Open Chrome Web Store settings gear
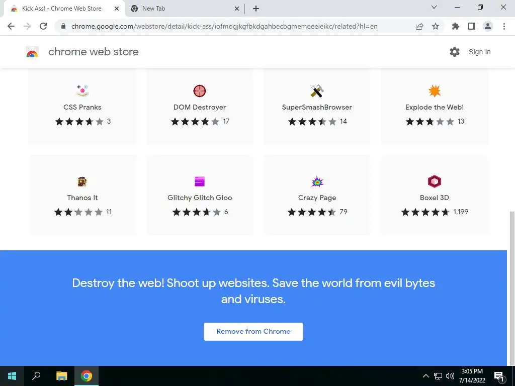The width and height of the screenshot is (515, 386). coord(455,52)
